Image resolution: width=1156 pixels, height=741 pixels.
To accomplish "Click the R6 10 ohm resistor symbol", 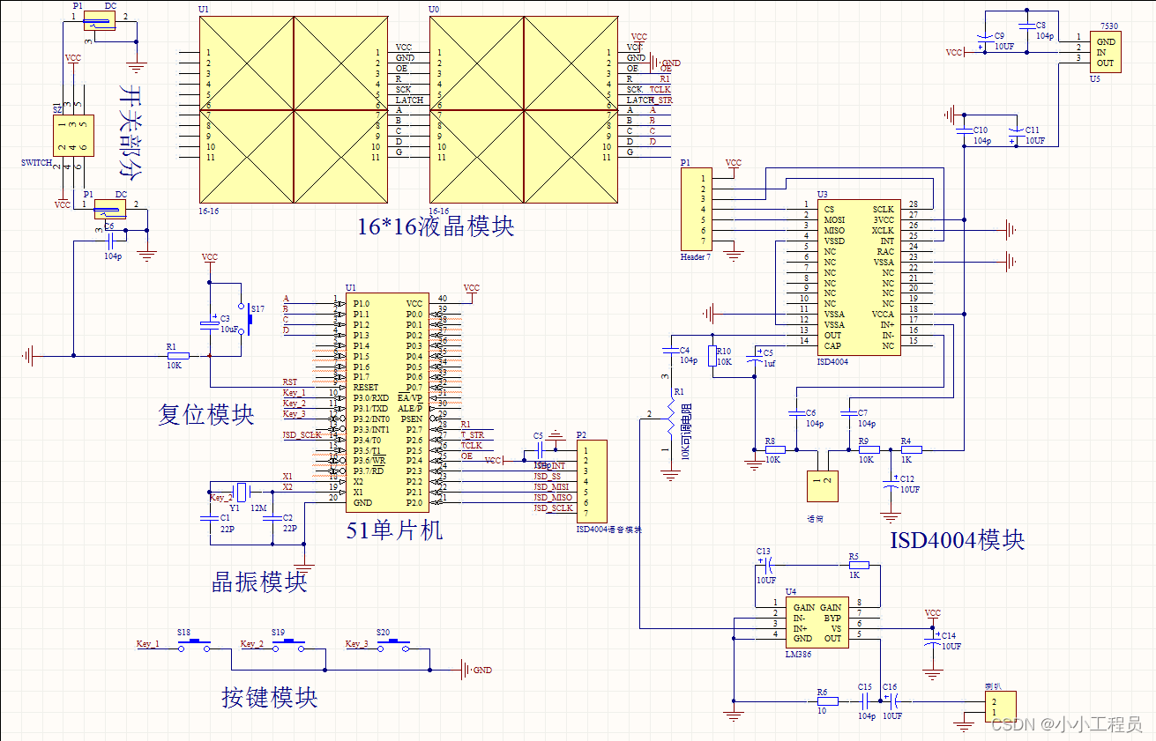I will click(x=827, y=702).
